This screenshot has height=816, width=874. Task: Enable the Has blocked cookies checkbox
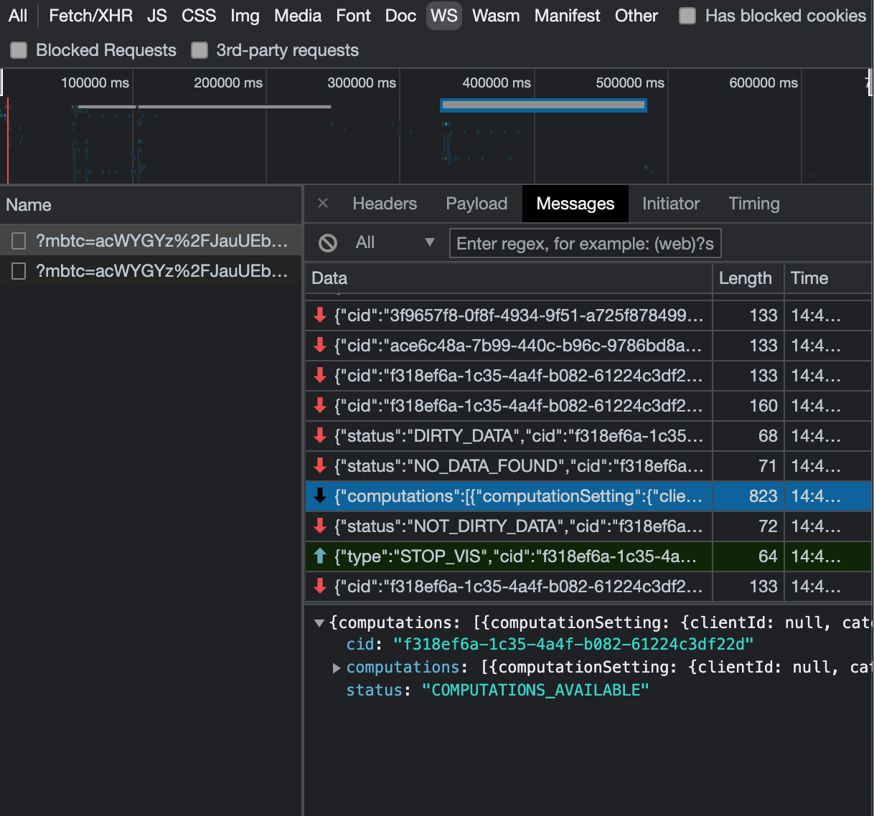pyautogui.click(x=687, y=16)
